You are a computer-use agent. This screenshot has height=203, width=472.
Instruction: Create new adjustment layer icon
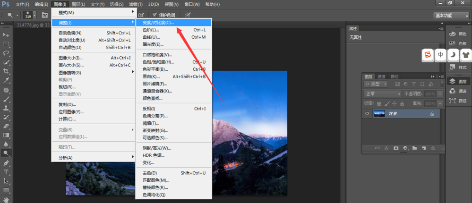click(405, 148)
